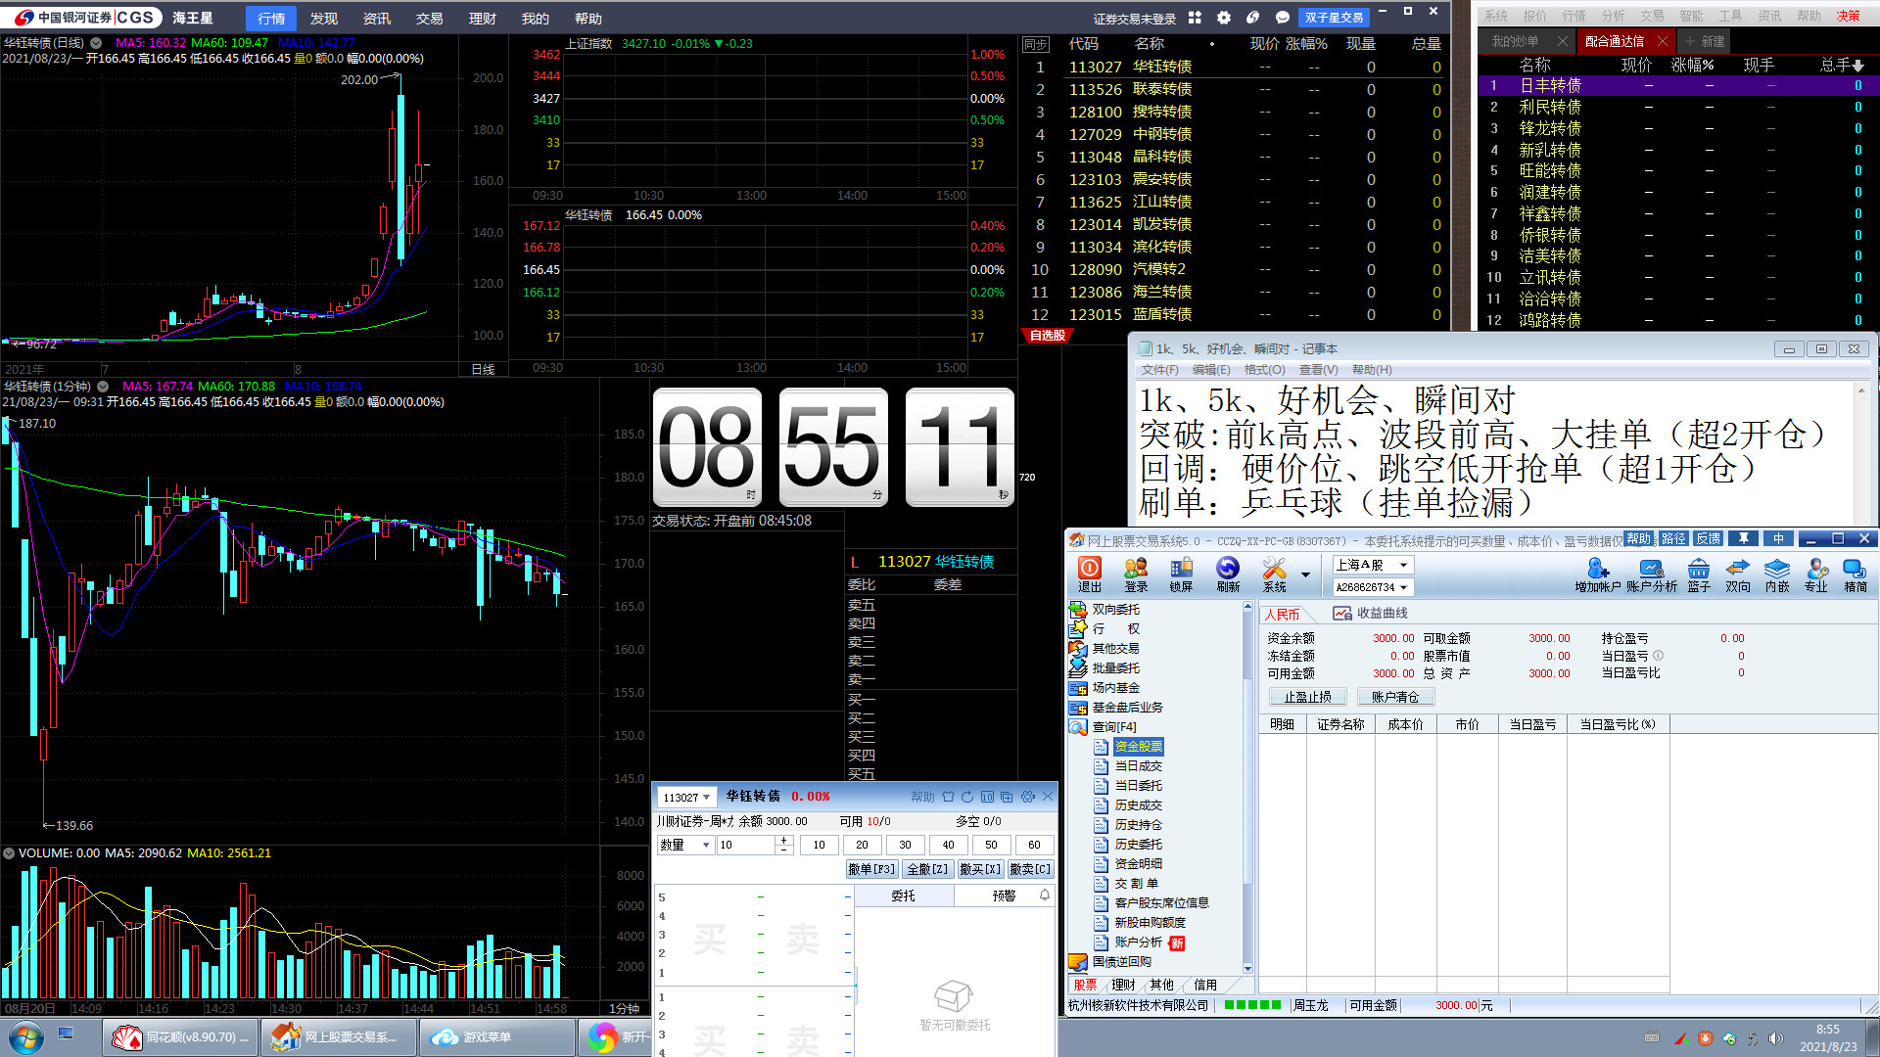Expand the VOLUME indicator dropdown
Viewport: 1880px width, 1057px height.
(x=9, y=853)
